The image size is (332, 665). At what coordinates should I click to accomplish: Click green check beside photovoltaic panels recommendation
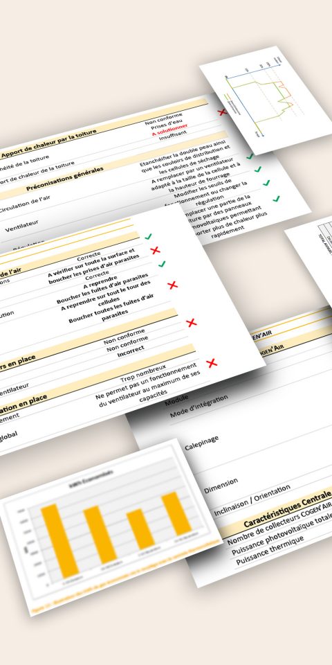[x=276, y=199]
